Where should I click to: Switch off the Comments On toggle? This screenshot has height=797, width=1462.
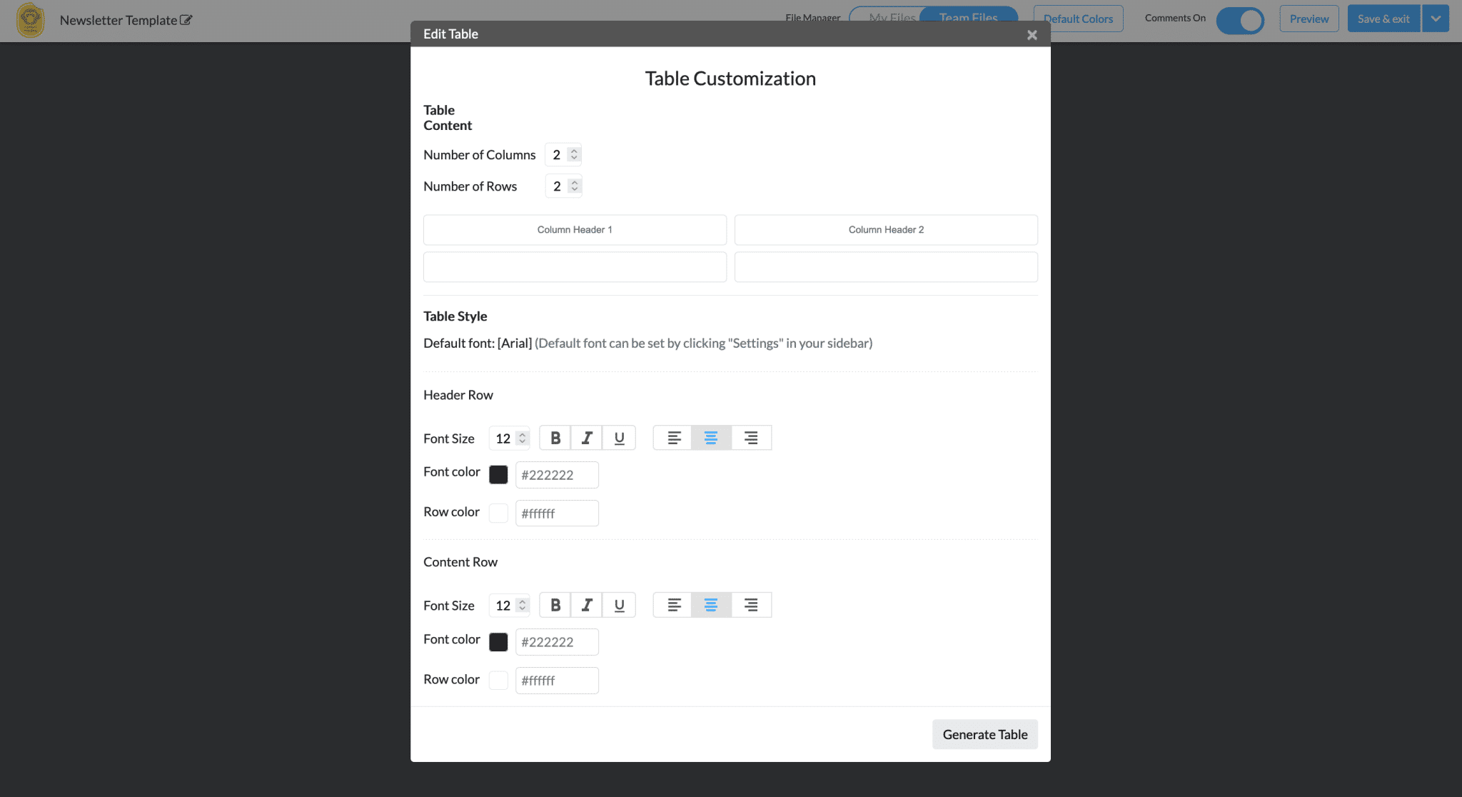[1240, 20]
